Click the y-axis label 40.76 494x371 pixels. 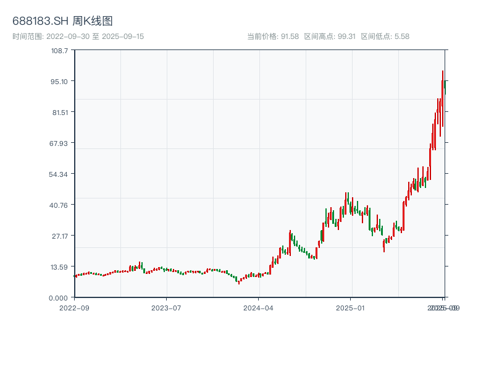(x=58, y=205)
